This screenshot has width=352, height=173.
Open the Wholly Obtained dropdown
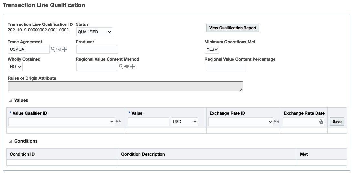pyautogui.click(x=15, y=67)
